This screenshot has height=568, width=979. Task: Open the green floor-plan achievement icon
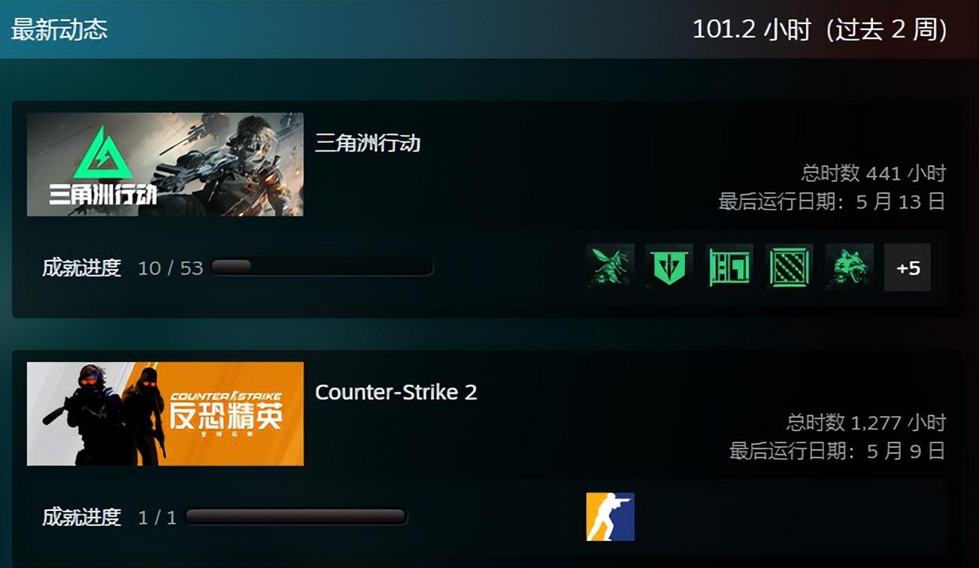point(729,267)
